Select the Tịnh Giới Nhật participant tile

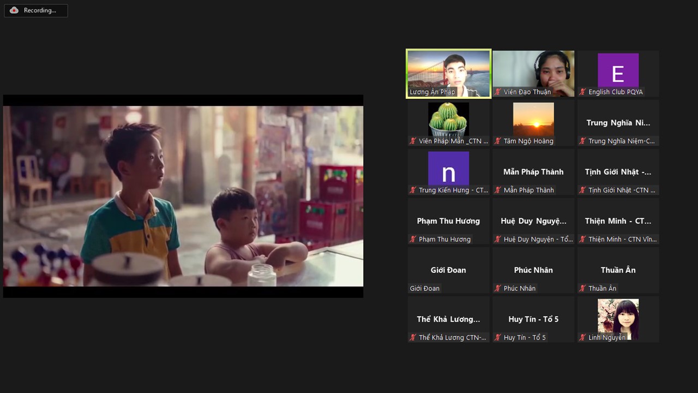point(618,172)
